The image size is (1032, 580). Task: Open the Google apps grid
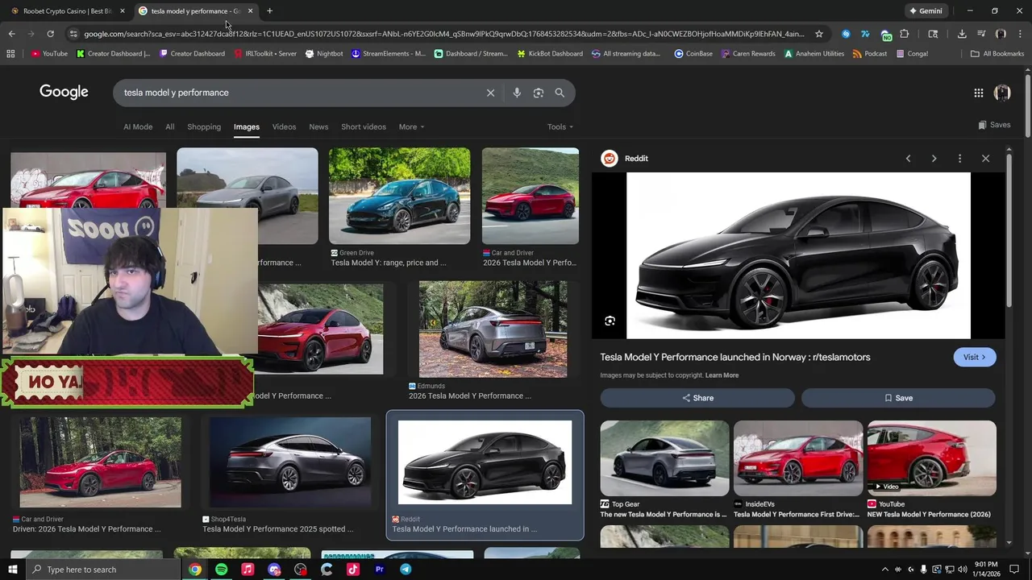(x=979, y=93)
